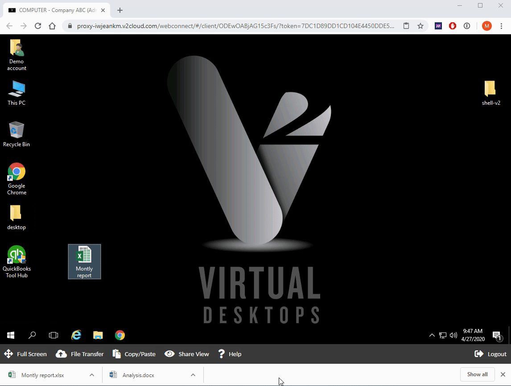Open the Windows Start menu

click(11, 335)
